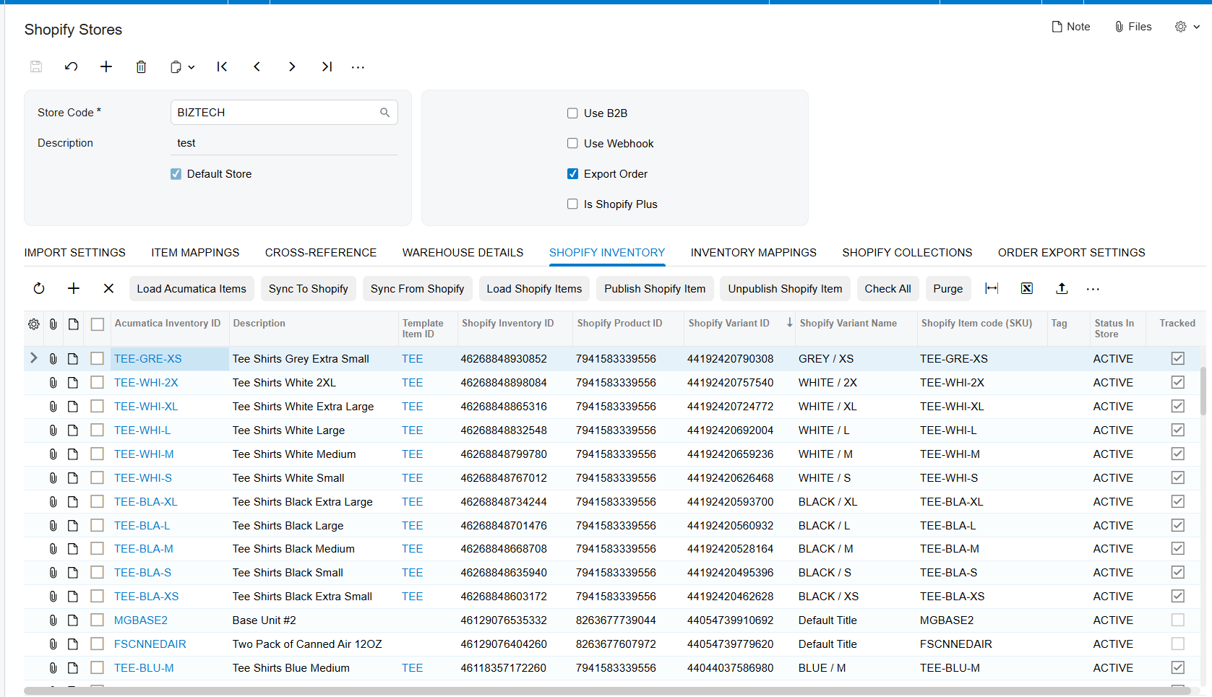The width and height of the screenshot is (1212, 697).
Task: Toggle Tracked checkbox for FSCNNEDAIR row
Action: (x=1178, y=644)
